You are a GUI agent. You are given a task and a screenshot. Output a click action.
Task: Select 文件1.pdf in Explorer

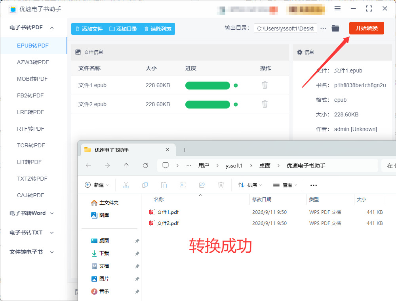(168, 212)
